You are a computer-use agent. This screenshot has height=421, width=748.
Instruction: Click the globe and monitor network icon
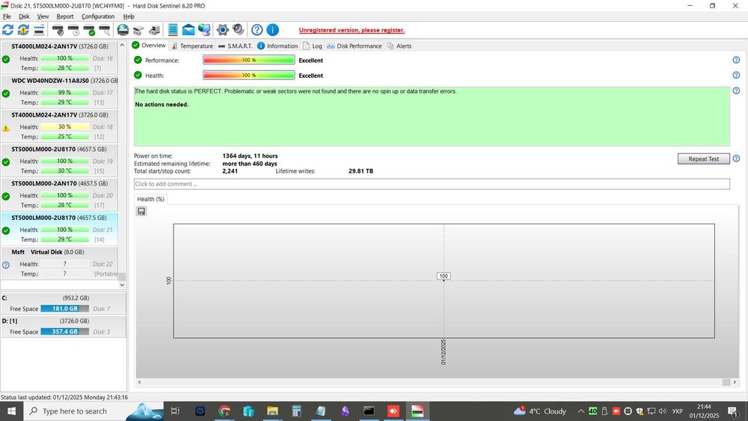pos(204,30)
